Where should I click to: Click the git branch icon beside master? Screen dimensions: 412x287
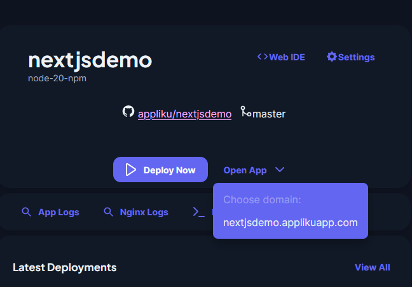click(245, 112)
